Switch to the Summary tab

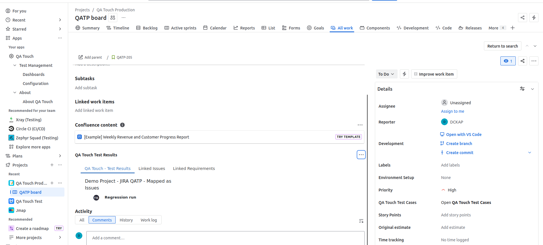(x=87, y=28)
